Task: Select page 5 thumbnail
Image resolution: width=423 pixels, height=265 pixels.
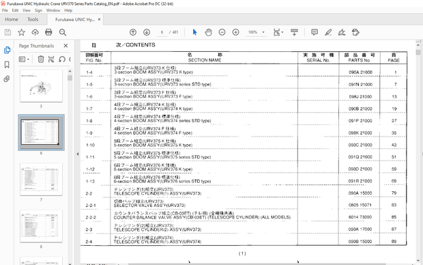Action: click(41, 86)
